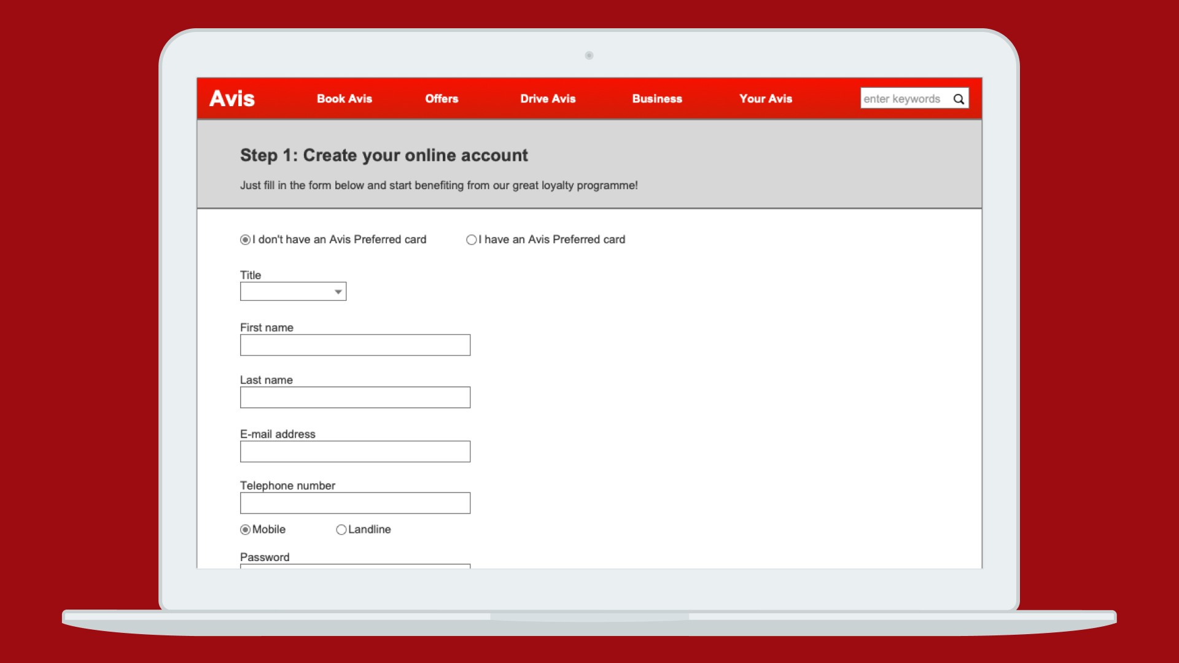1179x663 pixels.
Task: Click the Password field
Action: [355, 566]
